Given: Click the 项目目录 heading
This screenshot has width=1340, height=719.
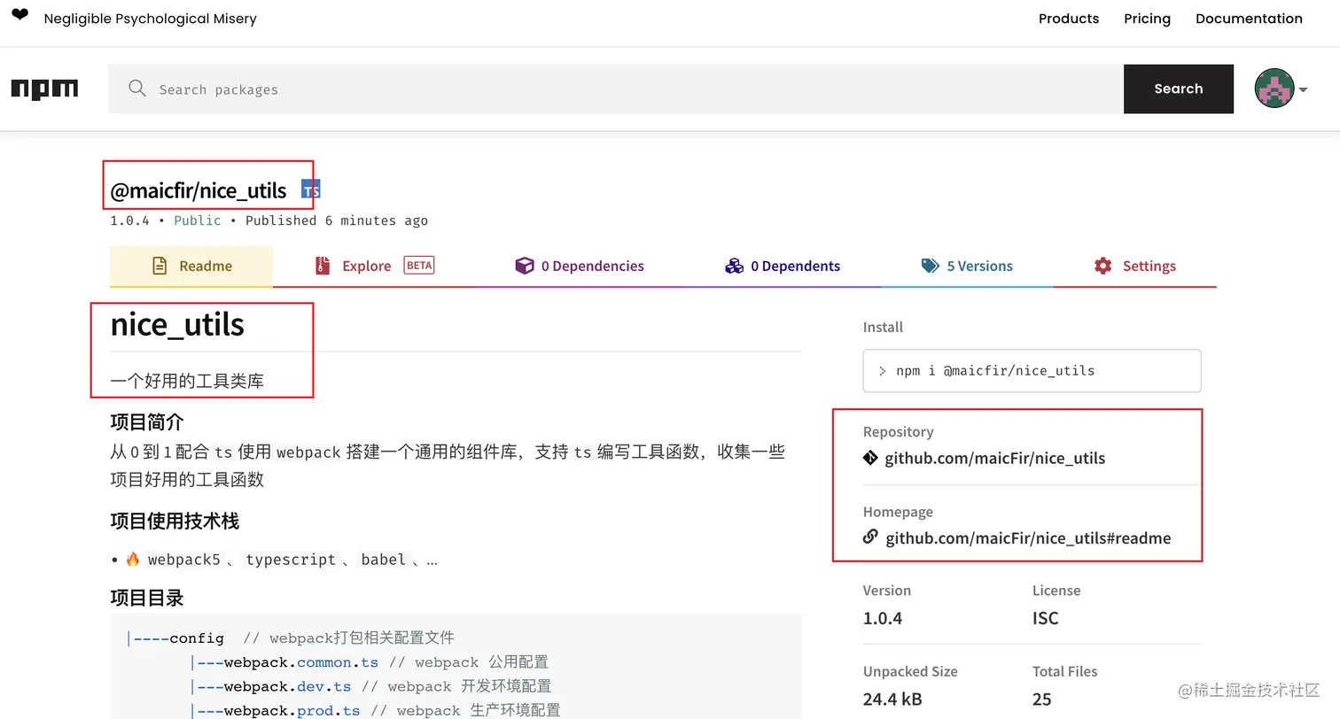Looking at the screenshot, I should click(x=147, y=598).
